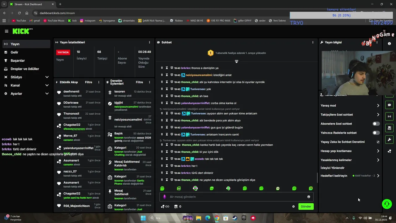Delete ecowb's 'tak tak tak tak' message
396x223 pixels.
pos(162,159)
